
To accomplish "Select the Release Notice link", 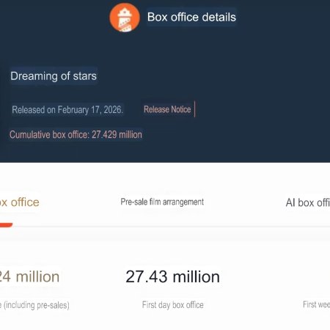I will click(167, 109).
